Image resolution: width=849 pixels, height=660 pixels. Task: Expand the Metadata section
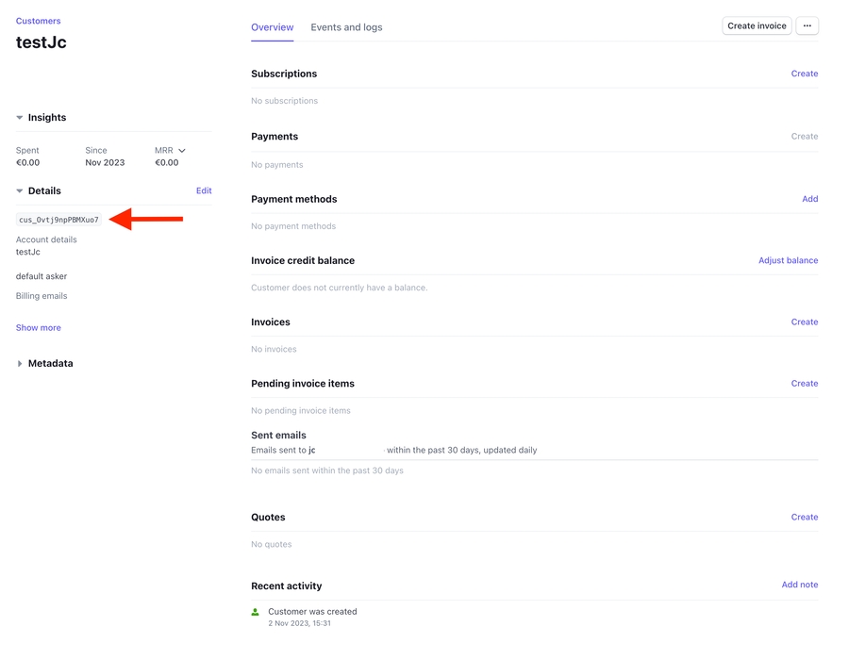point(20,364)
